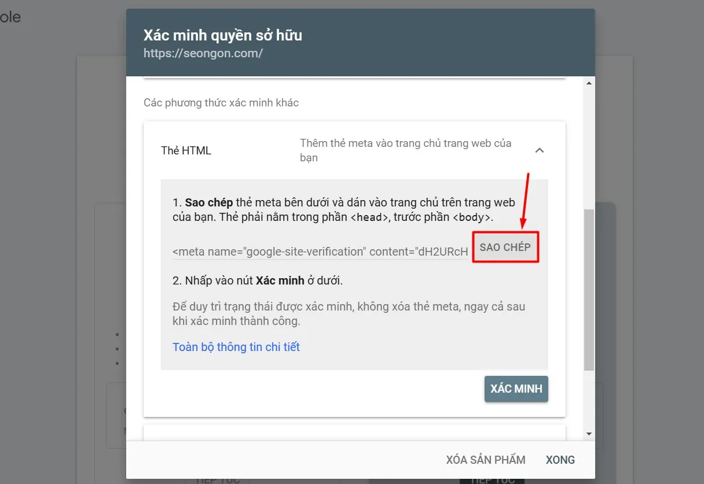Click the Các phương thức xác minh khác header
This screenshot has width=704, height=484.
pyautogui.click(x=221, y=102)
